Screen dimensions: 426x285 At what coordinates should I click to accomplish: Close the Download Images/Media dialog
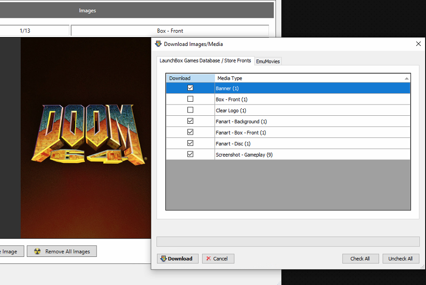click(419, 44)
